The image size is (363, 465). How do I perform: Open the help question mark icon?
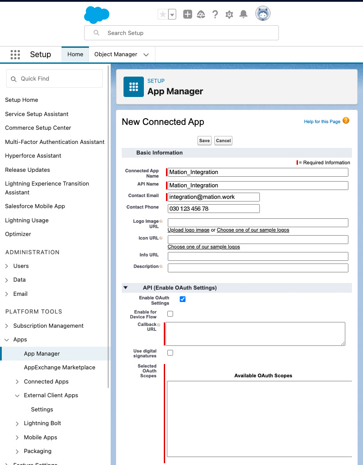[215, 14]
